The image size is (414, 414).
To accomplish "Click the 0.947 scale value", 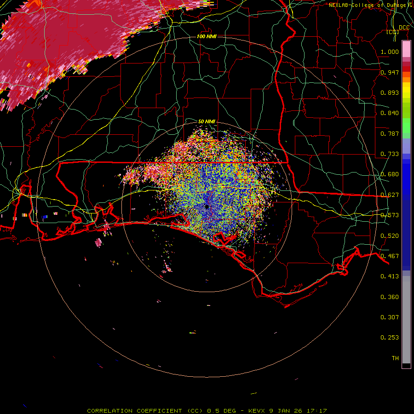I will point(390,72).
